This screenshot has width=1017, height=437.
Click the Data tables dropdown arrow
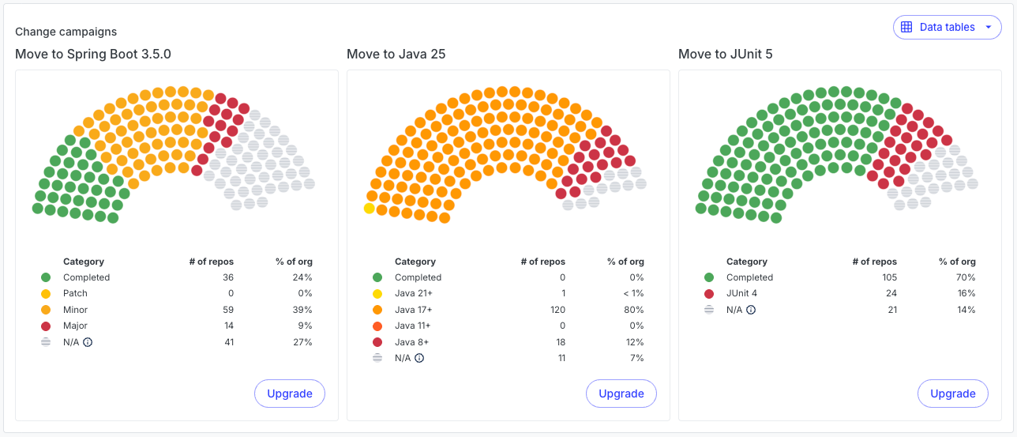(988, 27)
